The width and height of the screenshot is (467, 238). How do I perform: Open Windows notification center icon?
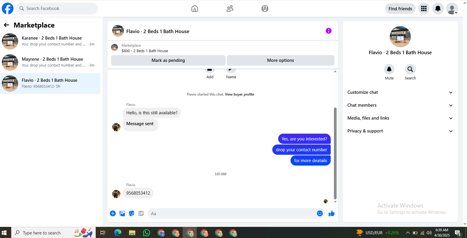[x=458, y=233]
